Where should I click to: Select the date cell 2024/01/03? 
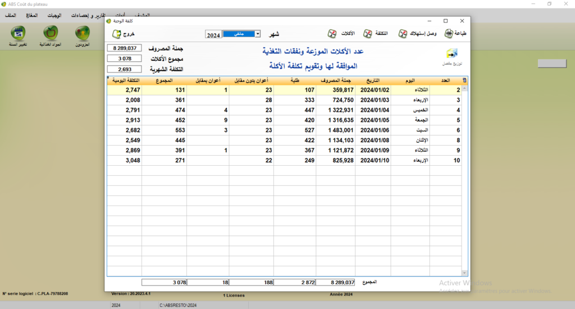[x=373, y=100]
